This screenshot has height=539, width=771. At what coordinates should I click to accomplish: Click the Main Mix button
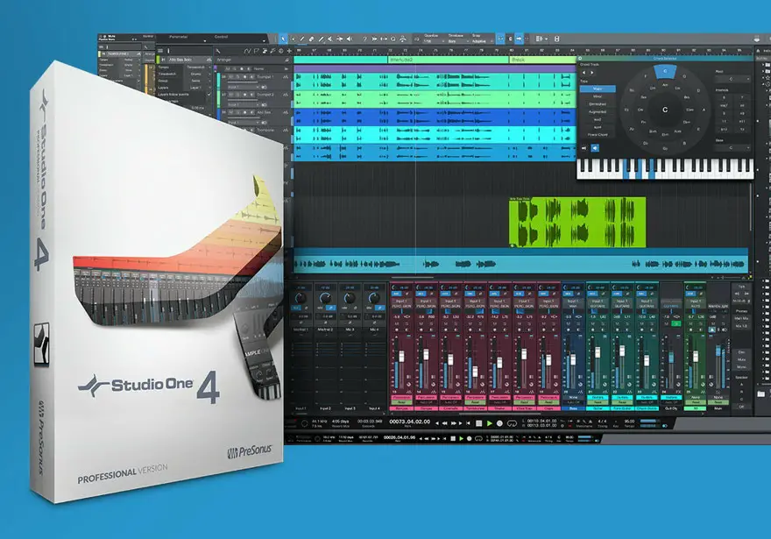click(741, 318)
